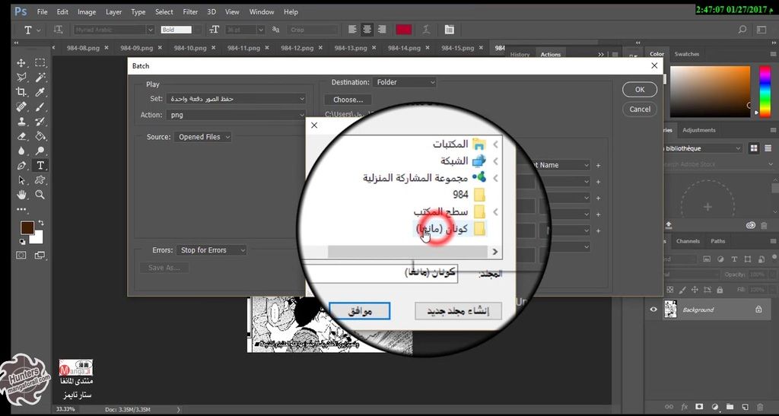Click the Delete Layer trash icon

click(760, 407)
